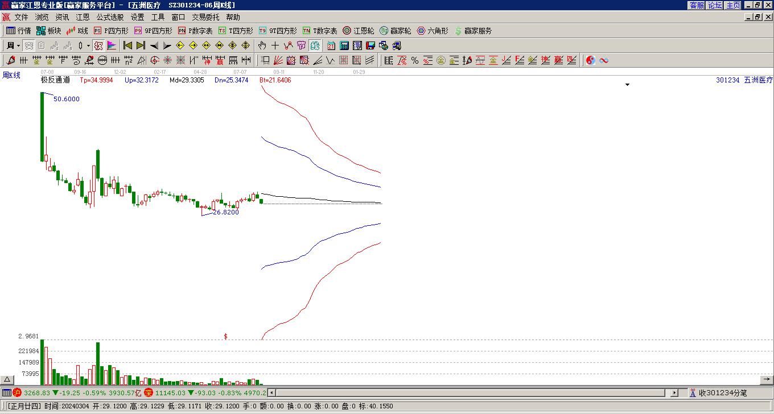The width and height of the screenshot is (774, 414).
Task: Open the 设置 menu
Action: (x=137, y=17)
